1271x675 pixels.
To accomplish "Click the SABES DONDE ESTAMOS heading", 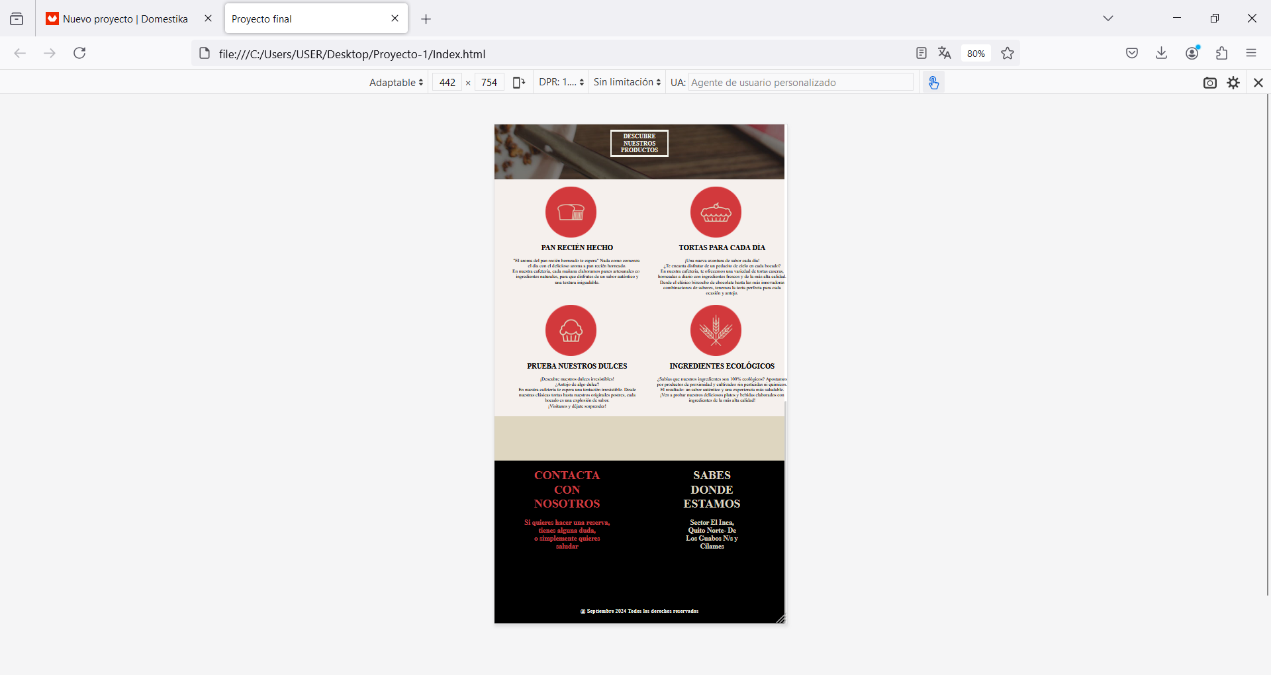I will click(x=712, y=490).
